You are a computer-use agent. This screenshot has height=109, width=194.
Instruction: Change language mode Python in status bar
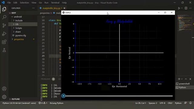(178, 103)
